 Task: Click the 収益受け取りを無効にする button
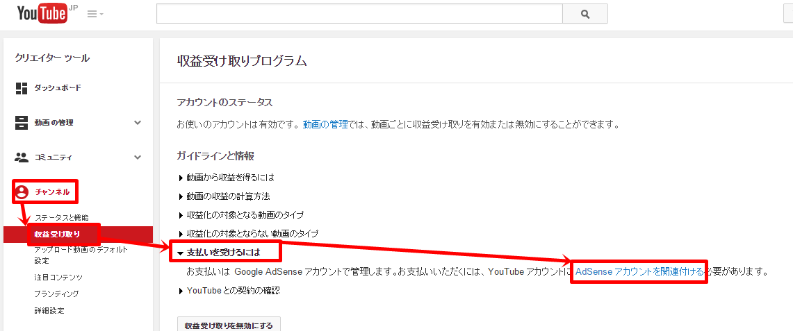[x=229, y=325]
